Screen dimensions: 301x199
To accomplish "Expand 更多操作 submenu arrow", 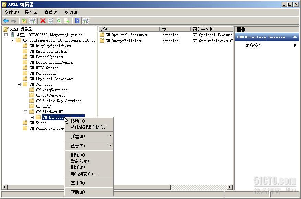I will tap(295, 45).
